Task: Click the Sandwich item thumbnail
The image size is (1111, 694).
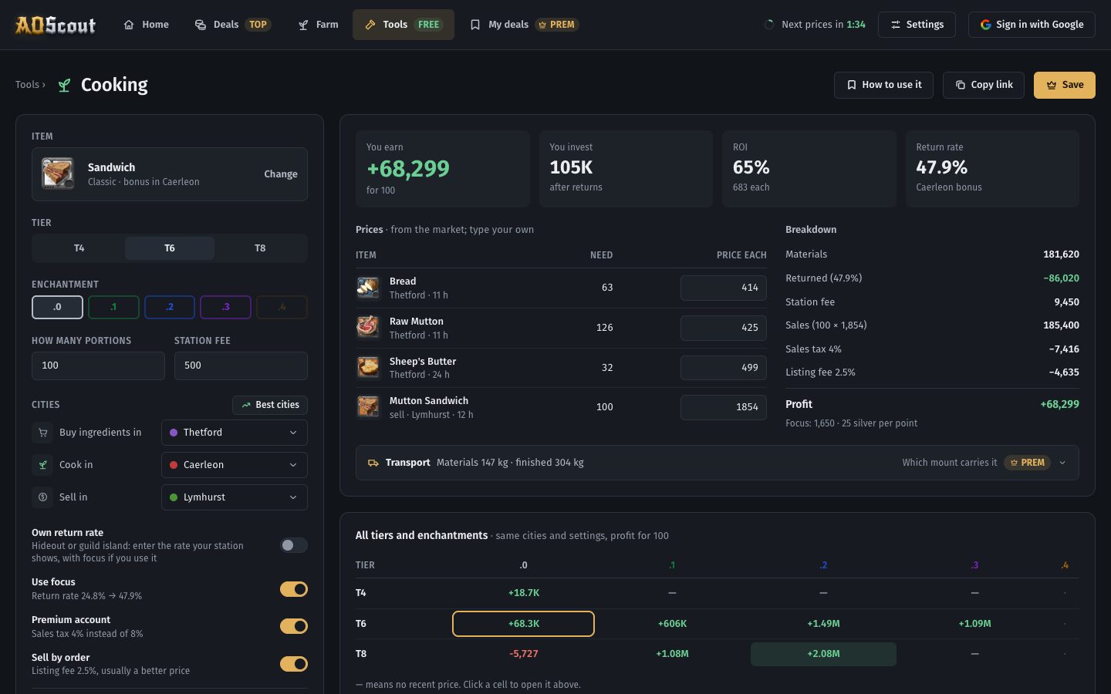Action: tap(58, 174)
